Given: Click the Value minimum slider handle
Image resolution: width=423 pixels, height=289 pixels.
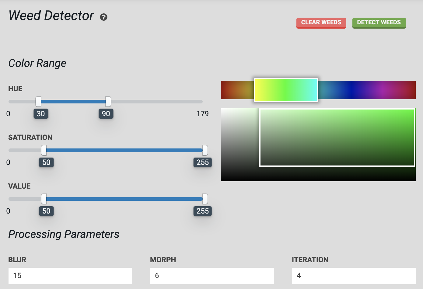Looking at the screenshot, I should [44, 199].
